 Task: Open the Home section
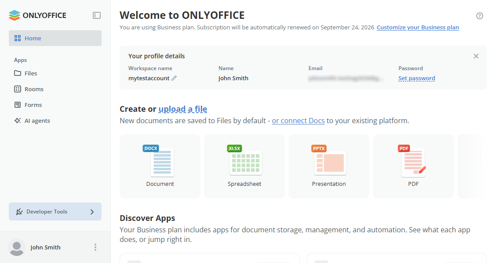coord(55,38)
